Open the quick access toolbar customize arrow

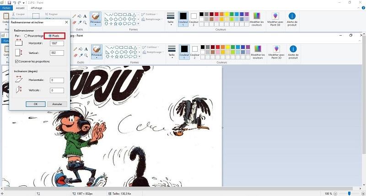click(24, 3)
